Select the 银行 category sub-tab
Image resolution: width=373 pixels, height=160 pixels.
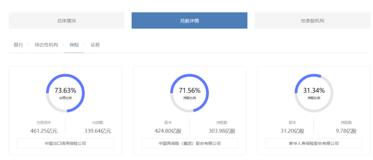(18, 45)
